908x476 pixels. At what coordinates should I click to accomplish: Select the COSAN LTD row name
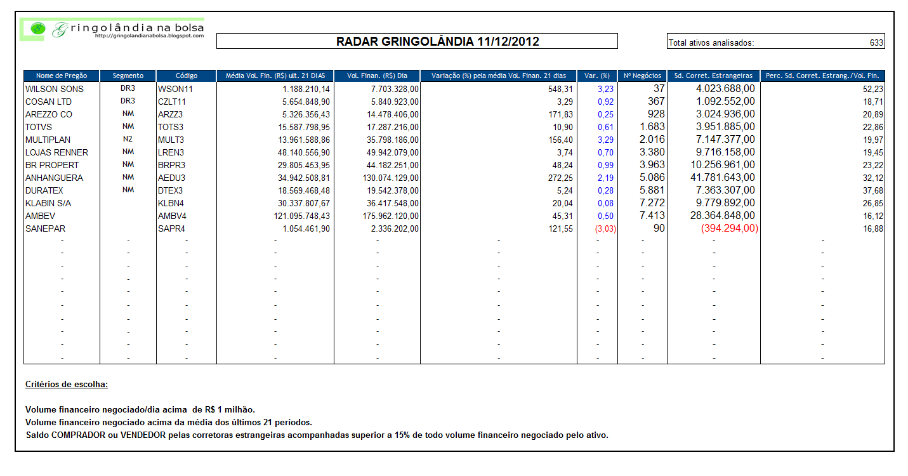coord(48,102)
